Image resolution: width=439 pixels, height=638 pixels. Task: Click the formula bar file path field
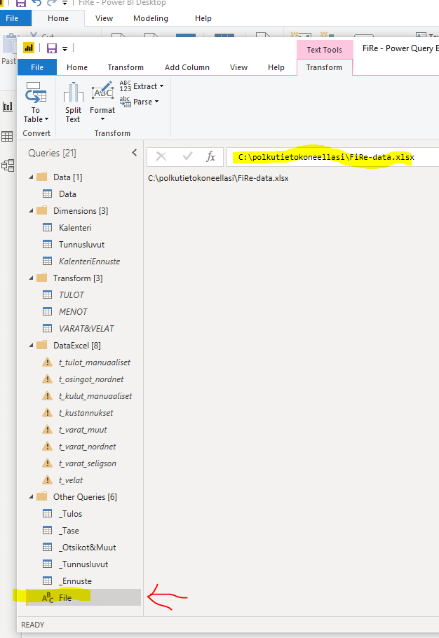[333, 157]
